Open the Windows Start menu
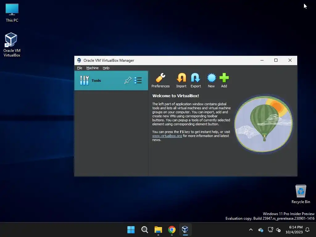 tap(131, 230)
